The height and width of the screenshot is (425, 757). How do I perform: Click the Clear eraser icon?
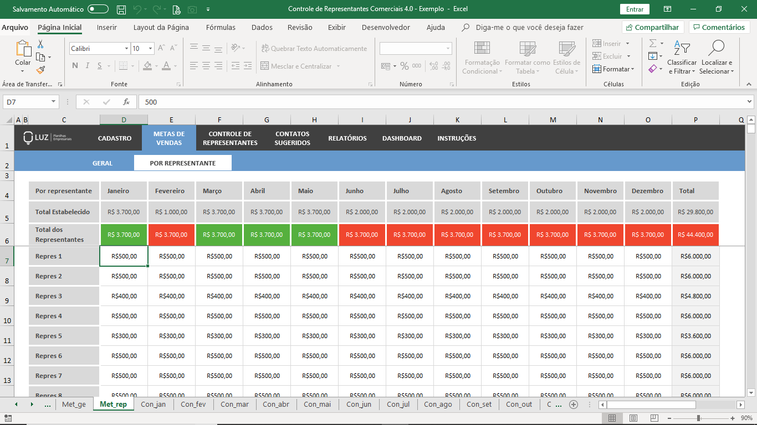click(x=653, y=69)
